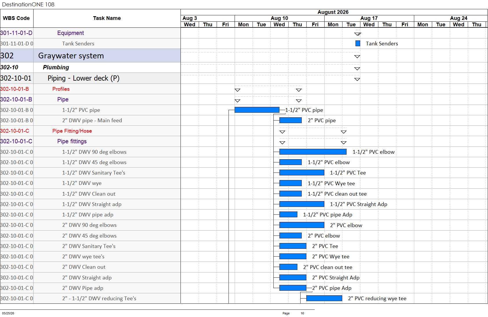Screen dimensions: 488x317
Task: Select the Aug 17 week header
Action: coord(369,18)
